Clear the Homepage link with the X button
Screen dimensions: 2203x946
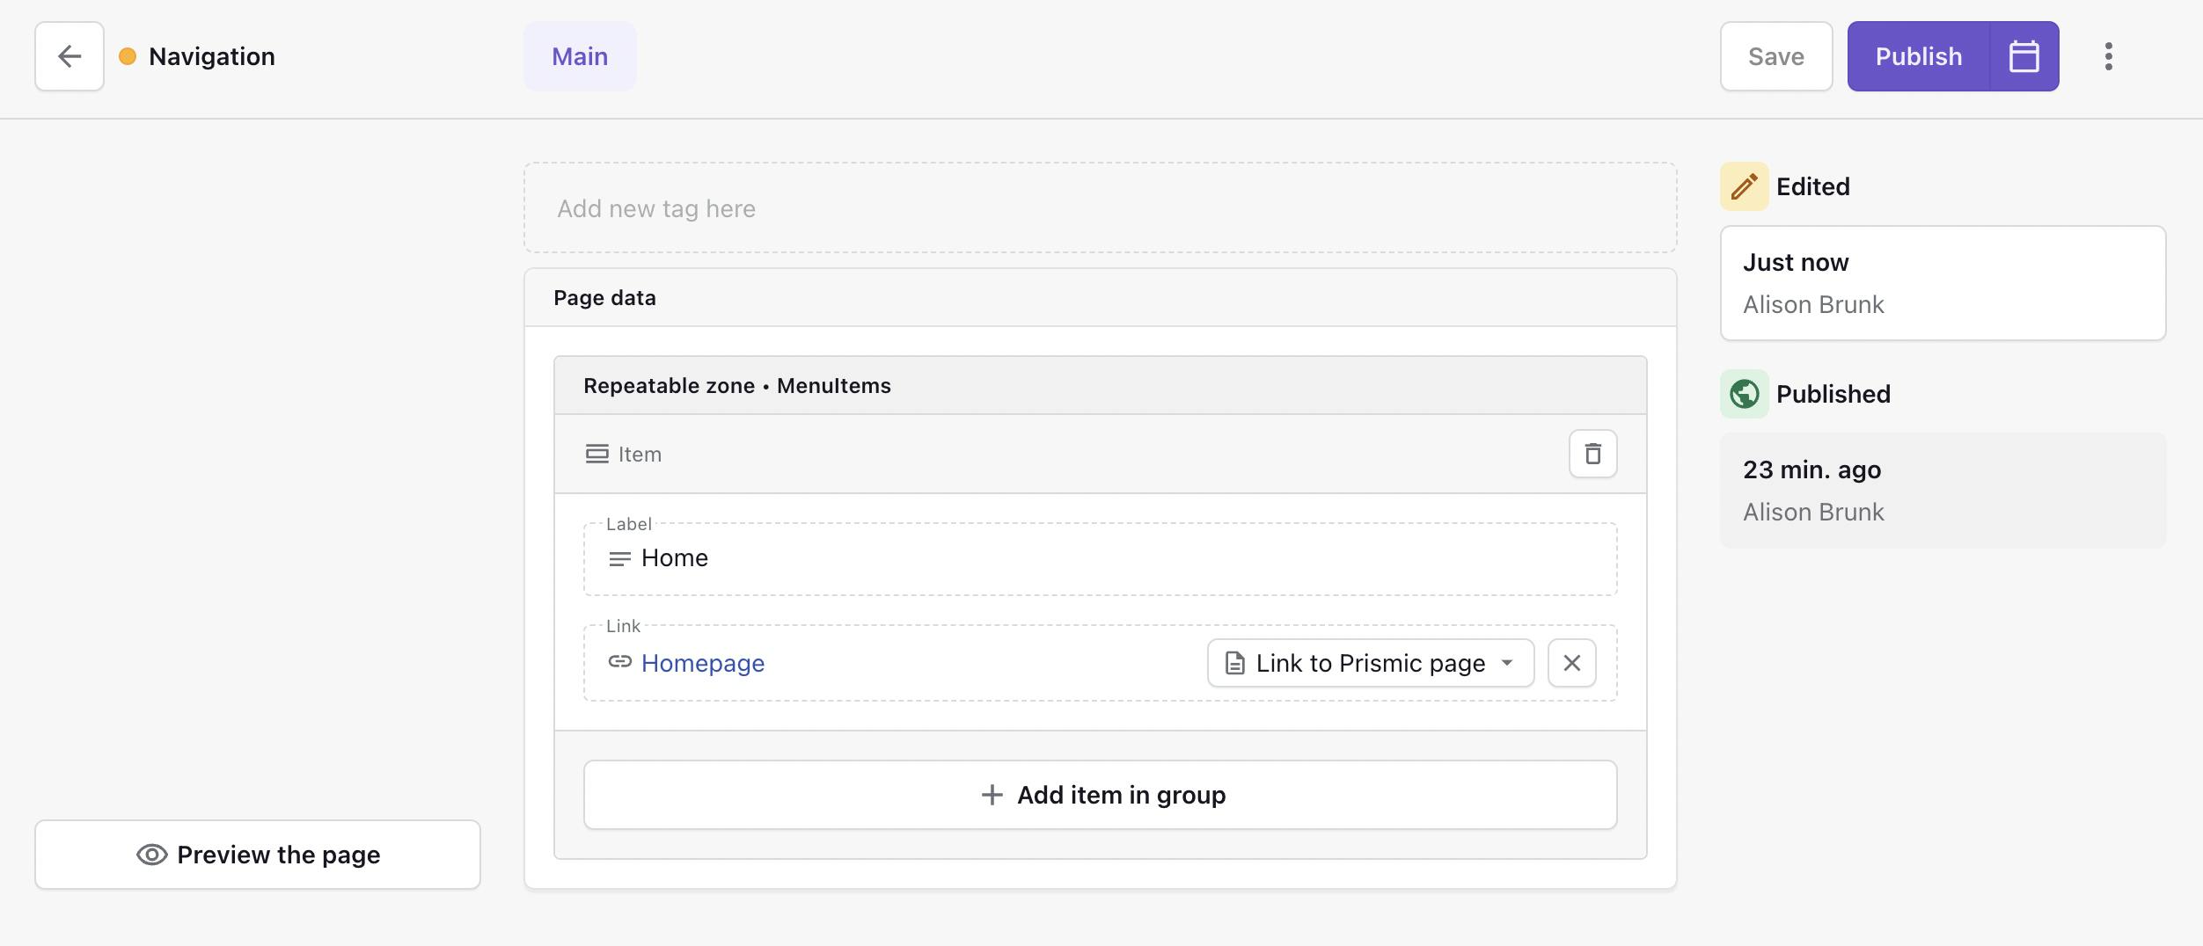tap(1573, 663)
